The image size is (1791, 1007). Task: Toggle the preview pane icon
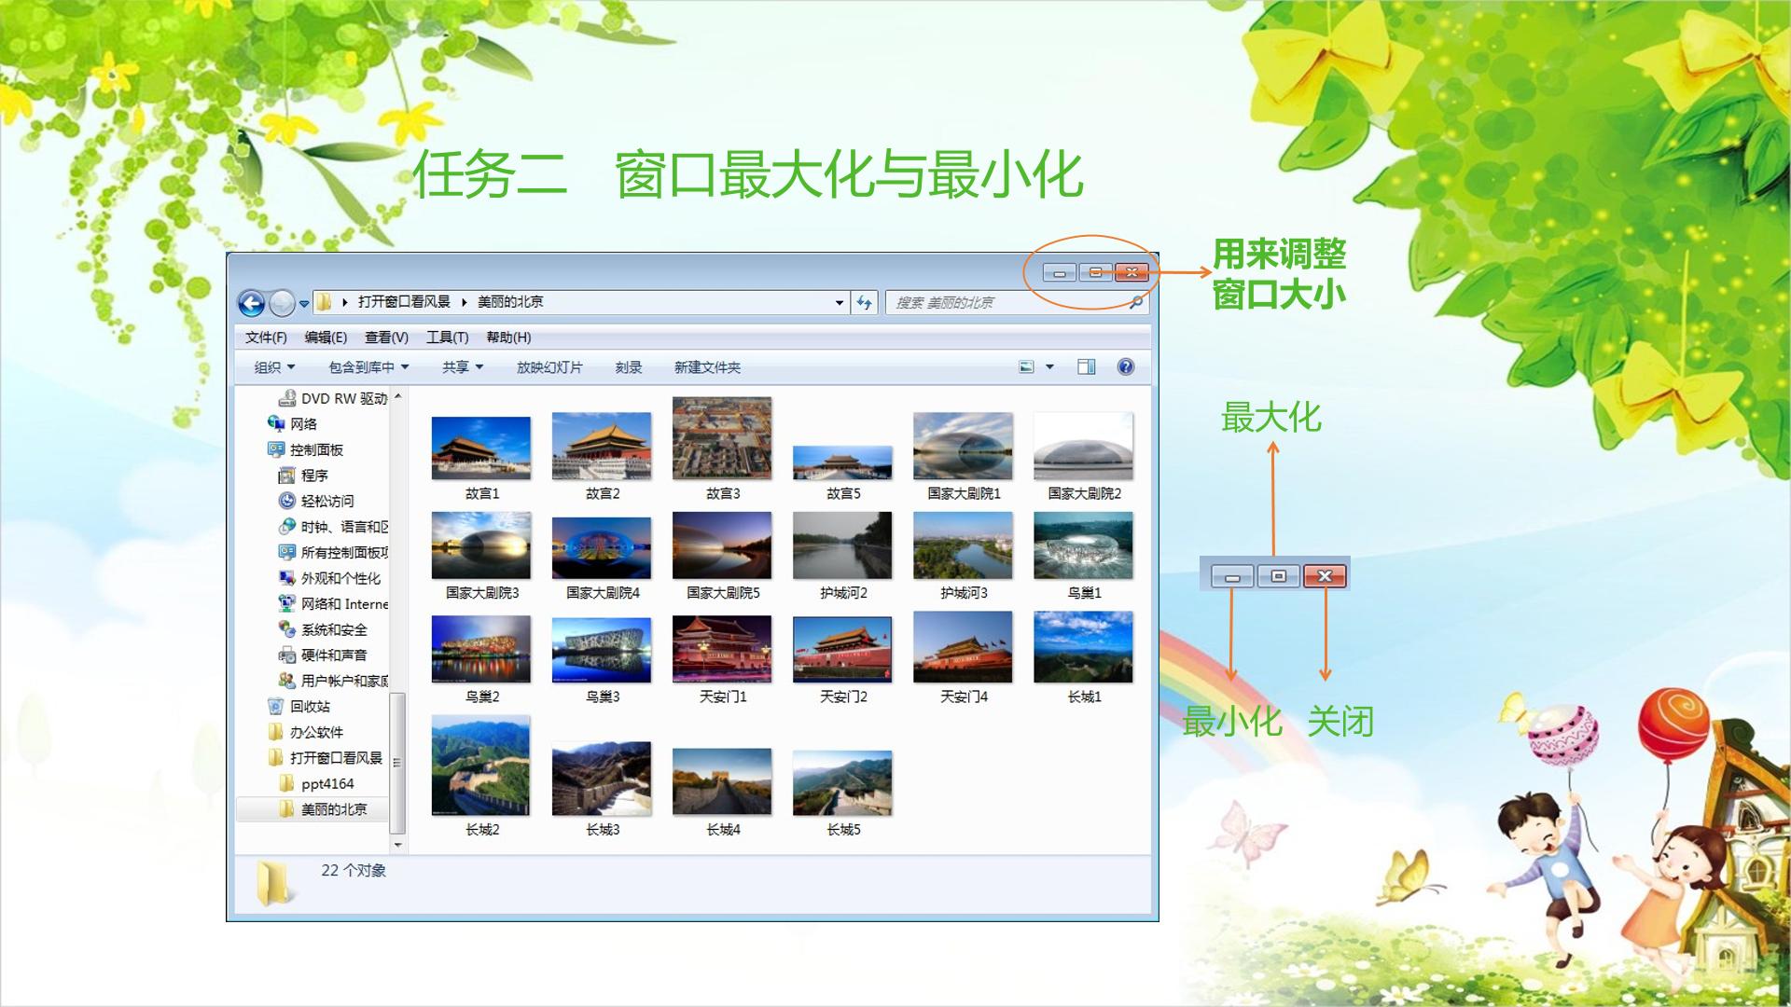pyautogui.click(x=1086, y=366)
